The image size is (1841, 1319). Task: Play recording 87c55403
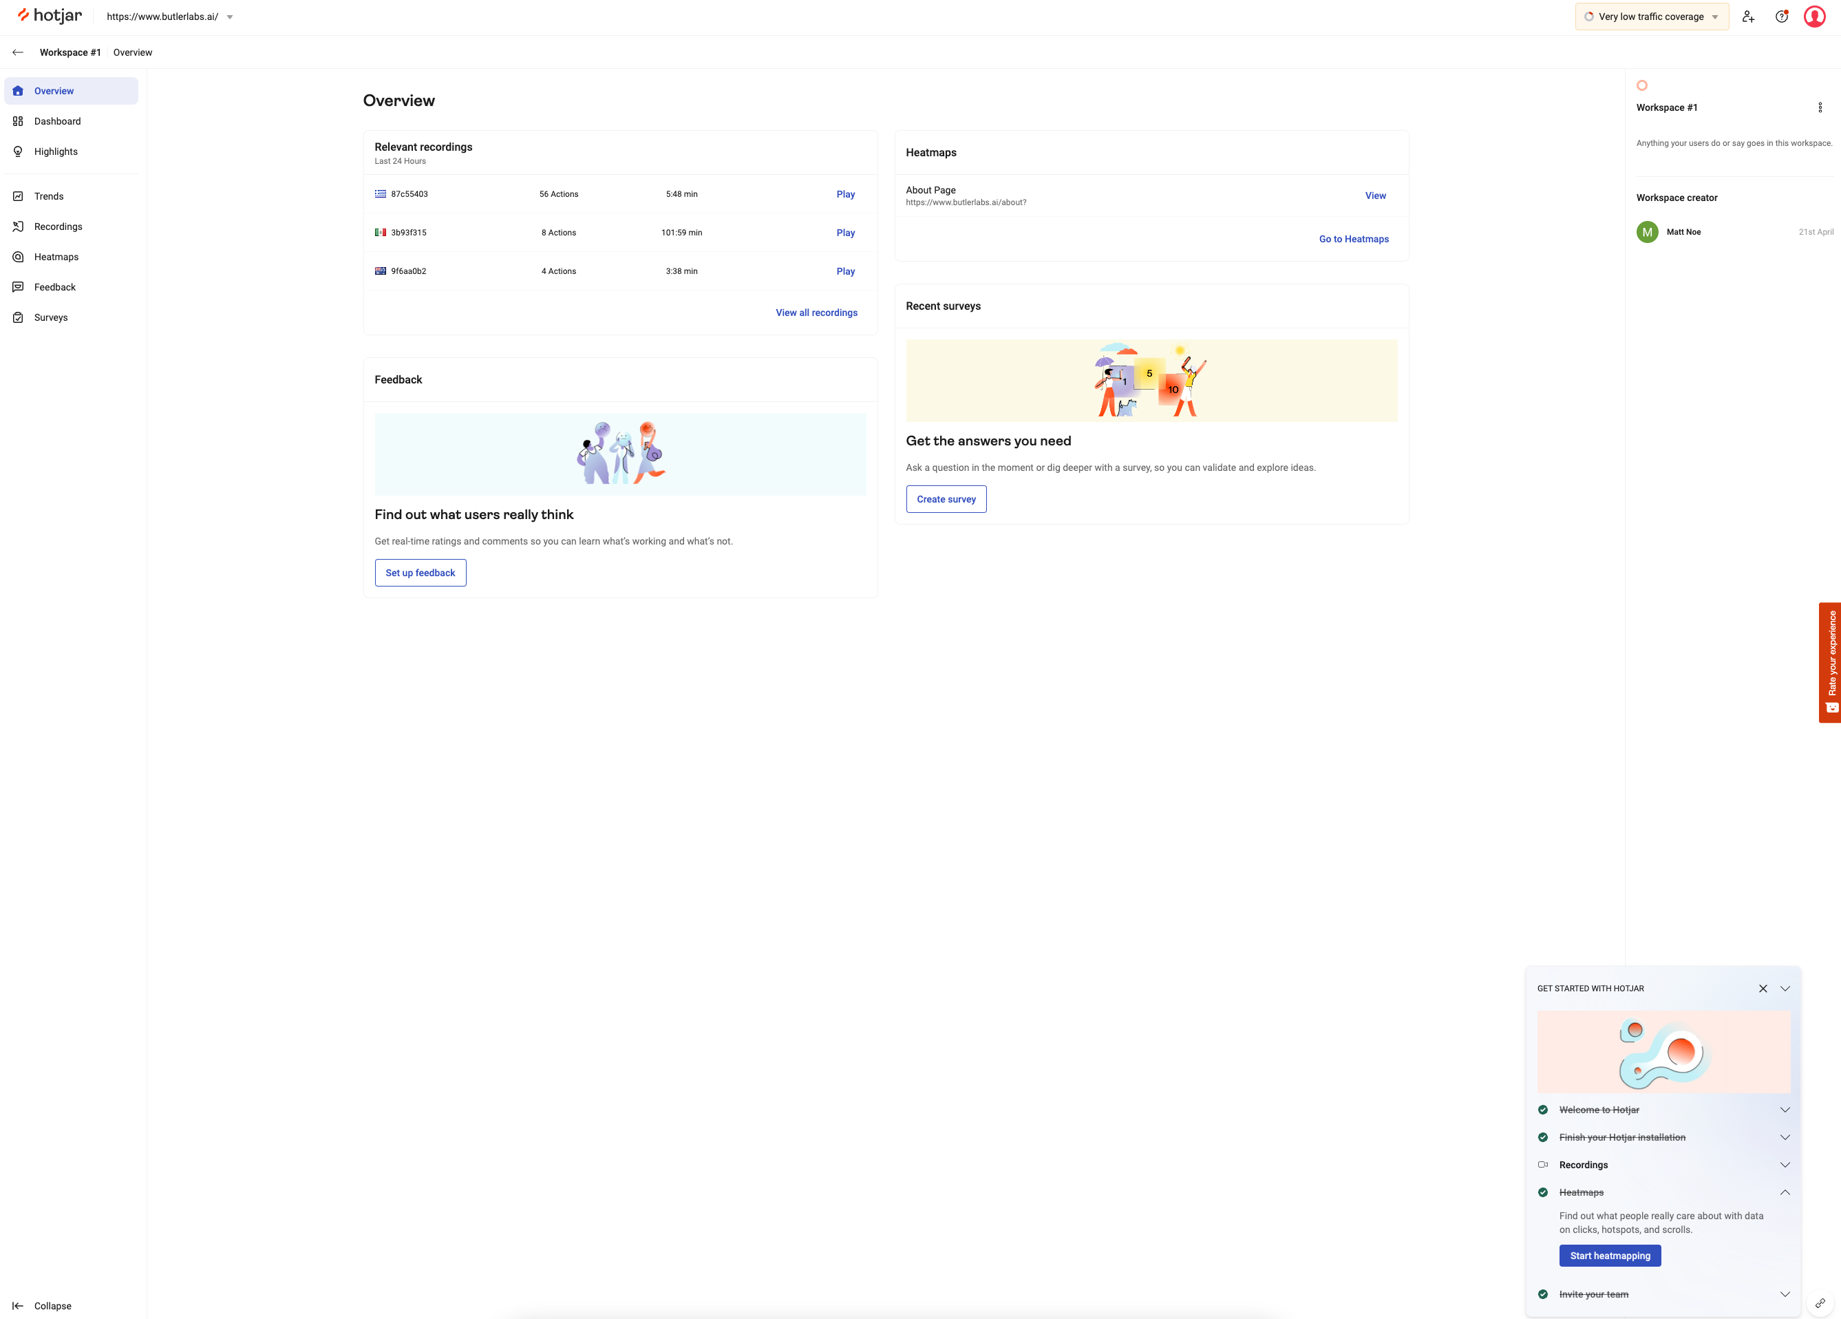[x=845, y=194]
